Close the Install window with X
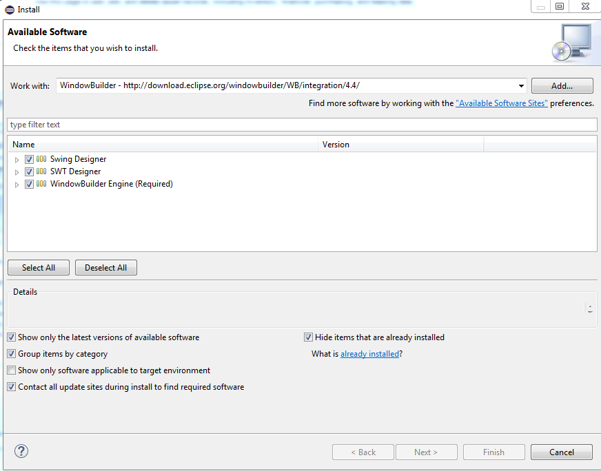The image size is (601, 471). pos(585,6)
